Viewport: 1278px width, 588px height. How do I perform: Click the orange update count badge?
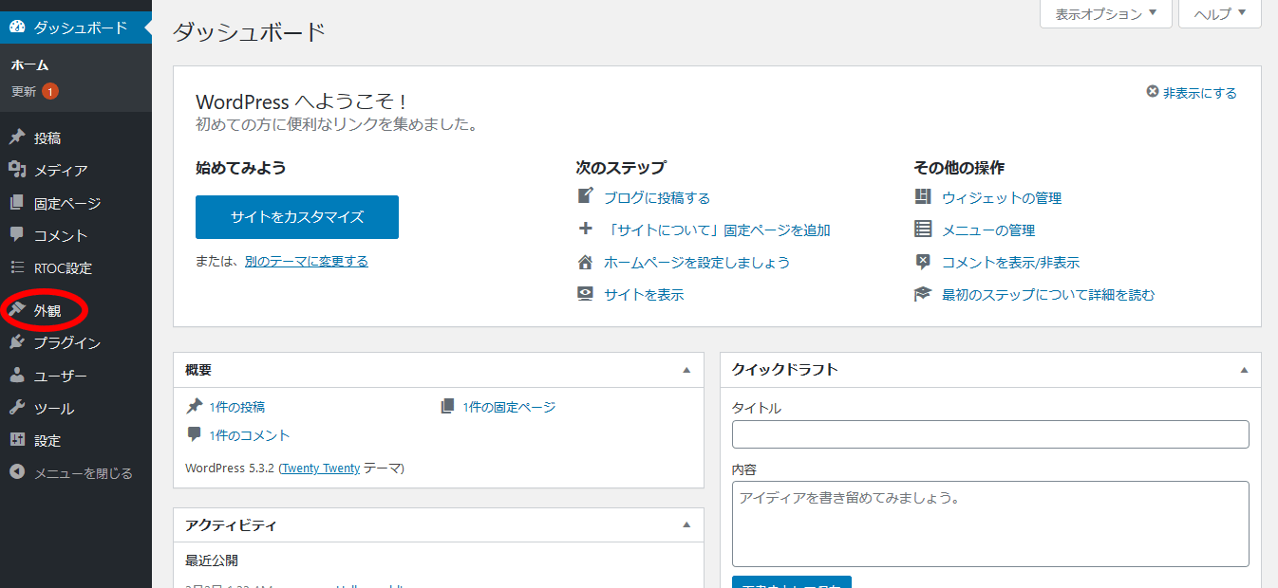coord(49,92)
